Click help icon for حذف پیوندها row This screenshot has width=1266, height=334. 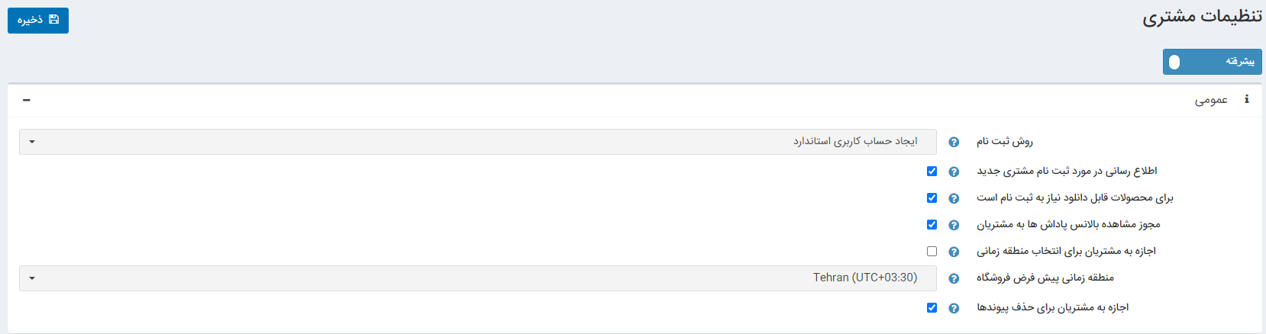[x=954, y=308]
